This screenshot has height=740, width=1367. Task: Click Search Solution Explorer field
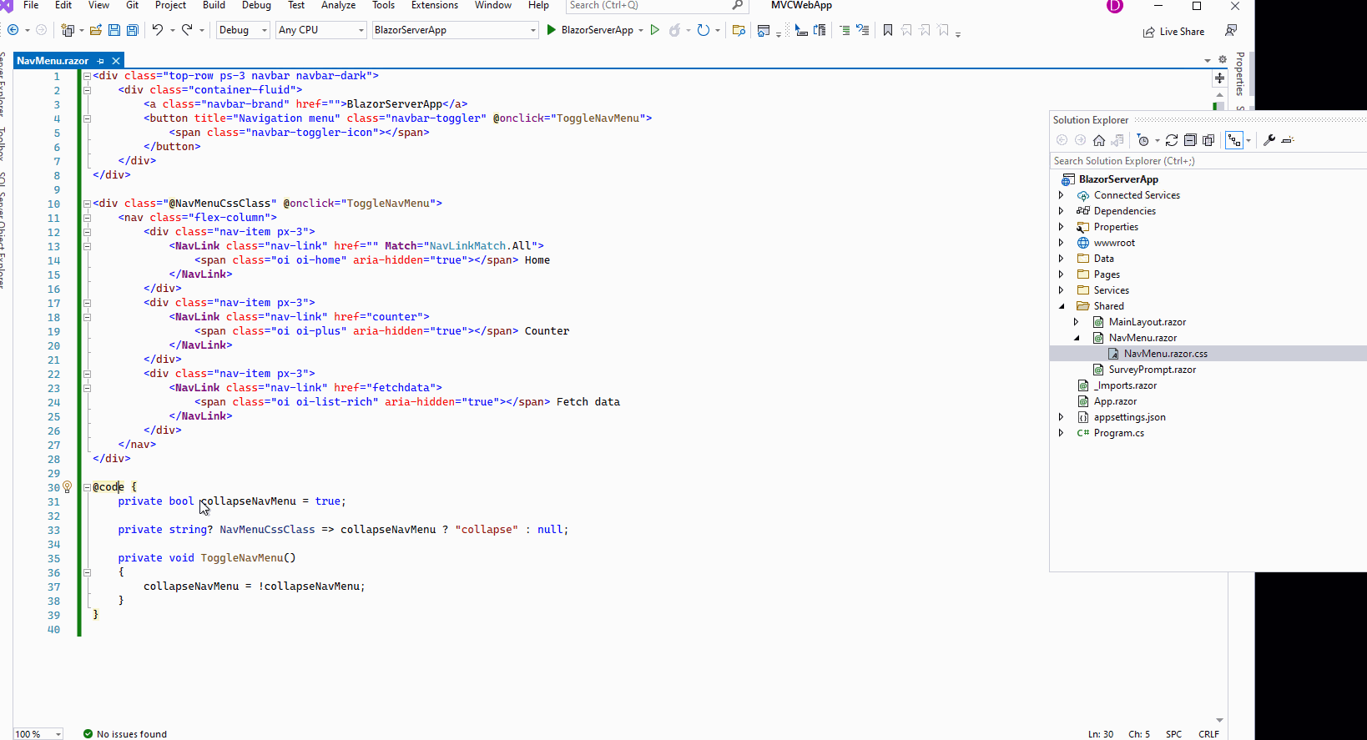(x=1208, y=161)
